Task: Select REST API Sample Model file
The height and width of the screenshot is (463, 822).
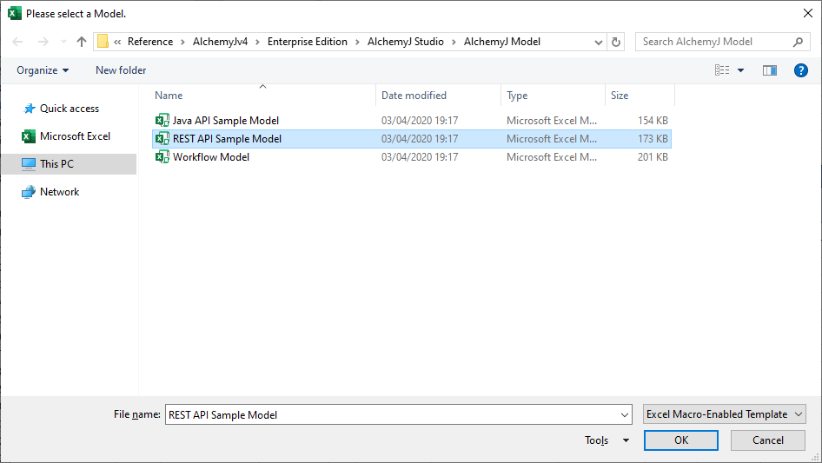Action: [412, 139]
